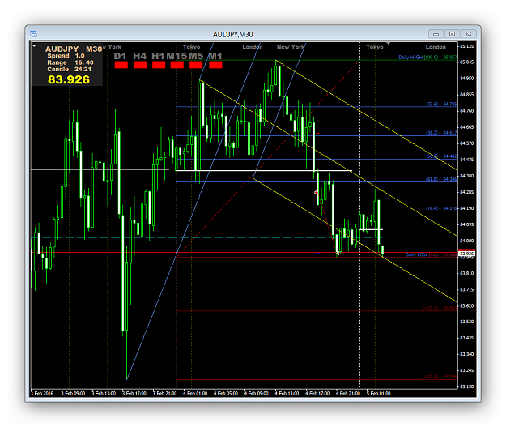
Task: Click the 4 Feb 21:00 time label
Action: [348, 394]
